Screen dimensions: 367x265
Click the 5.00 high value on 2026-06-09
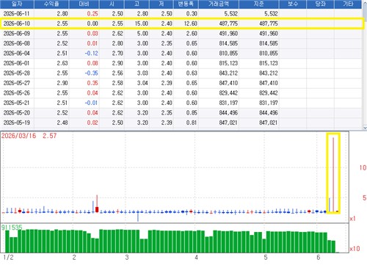pos(142,33)
